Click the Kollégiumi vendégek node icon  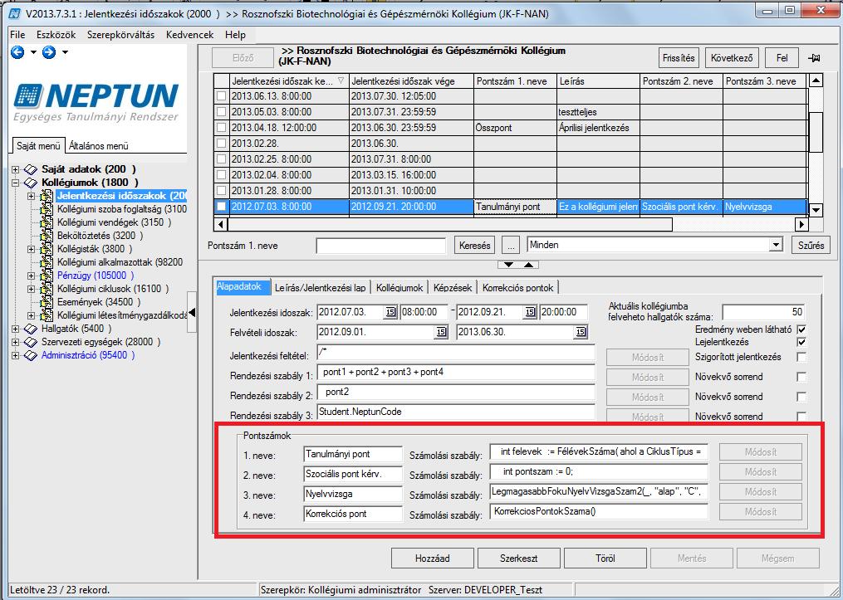[x=48, y=222]
